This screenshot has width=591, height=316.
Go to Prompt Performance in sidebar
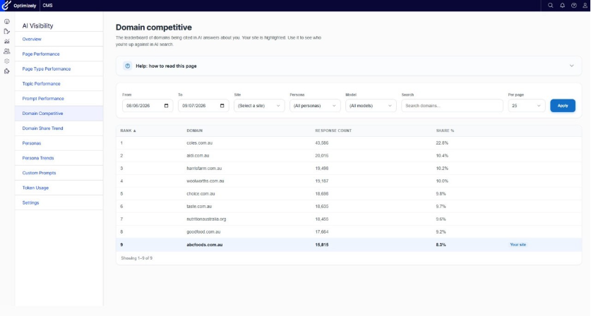pyautogui.click(x=43, y=99)
